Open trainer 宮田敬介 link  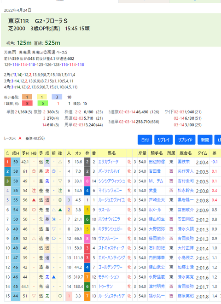pos(186,210)
